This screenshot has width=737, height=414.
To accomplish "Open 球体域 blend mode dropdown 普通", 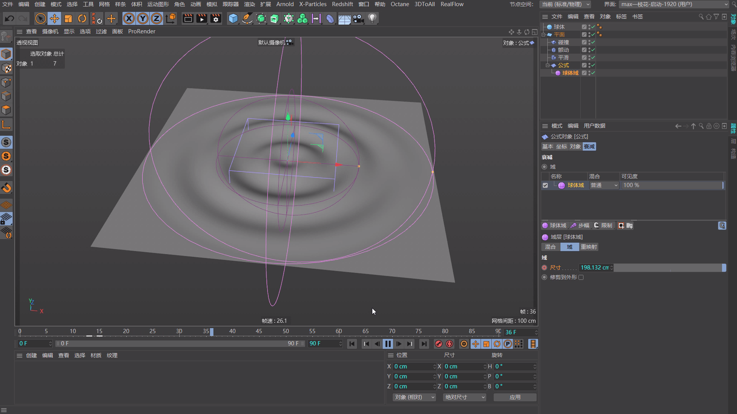I will (604, 185).
